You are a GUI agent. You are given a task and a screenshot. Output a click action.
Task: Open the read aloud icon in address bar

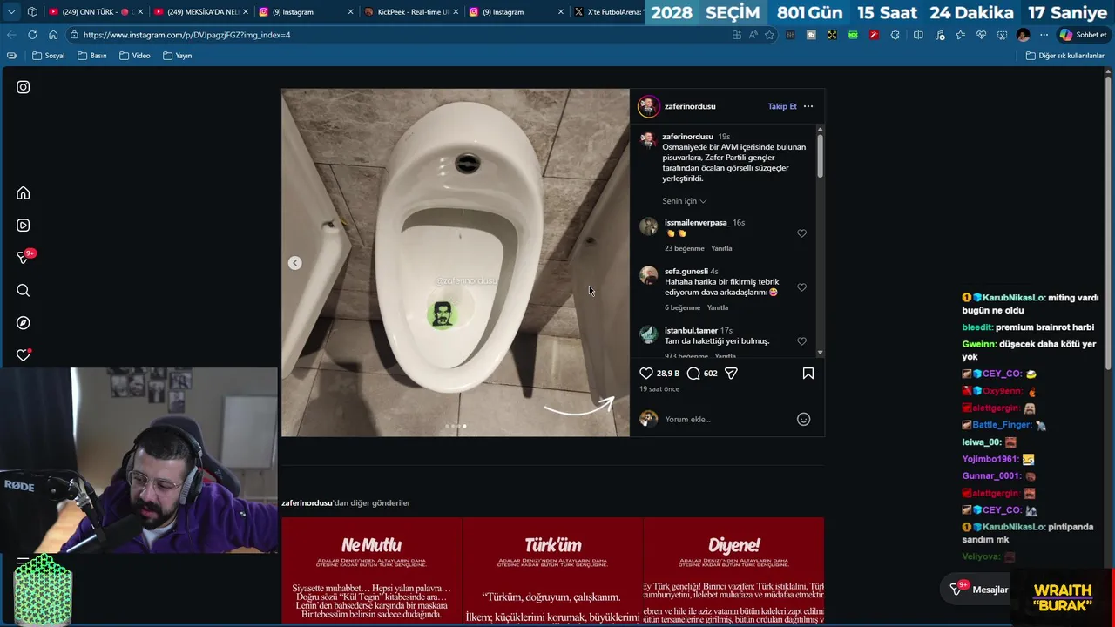(x=753, y=35)
